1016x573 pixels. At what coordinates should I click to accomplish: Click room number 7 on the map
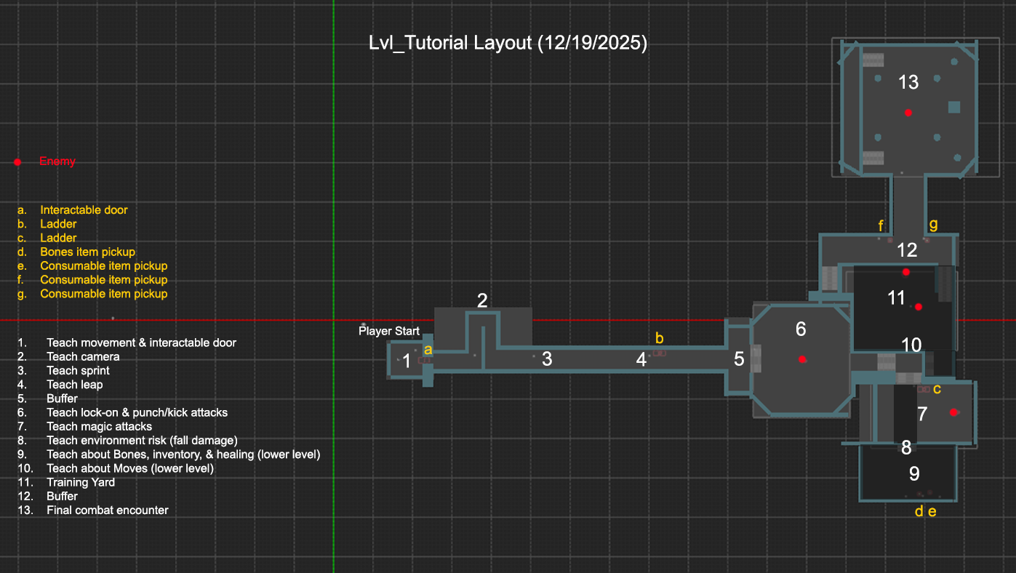coord(922,414)
